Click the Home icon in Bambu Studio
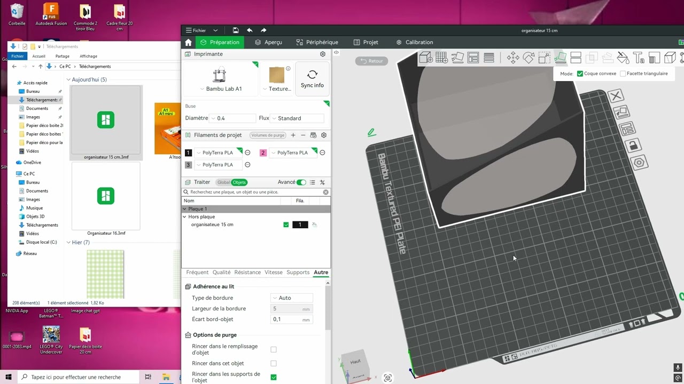 click(188, 42)
